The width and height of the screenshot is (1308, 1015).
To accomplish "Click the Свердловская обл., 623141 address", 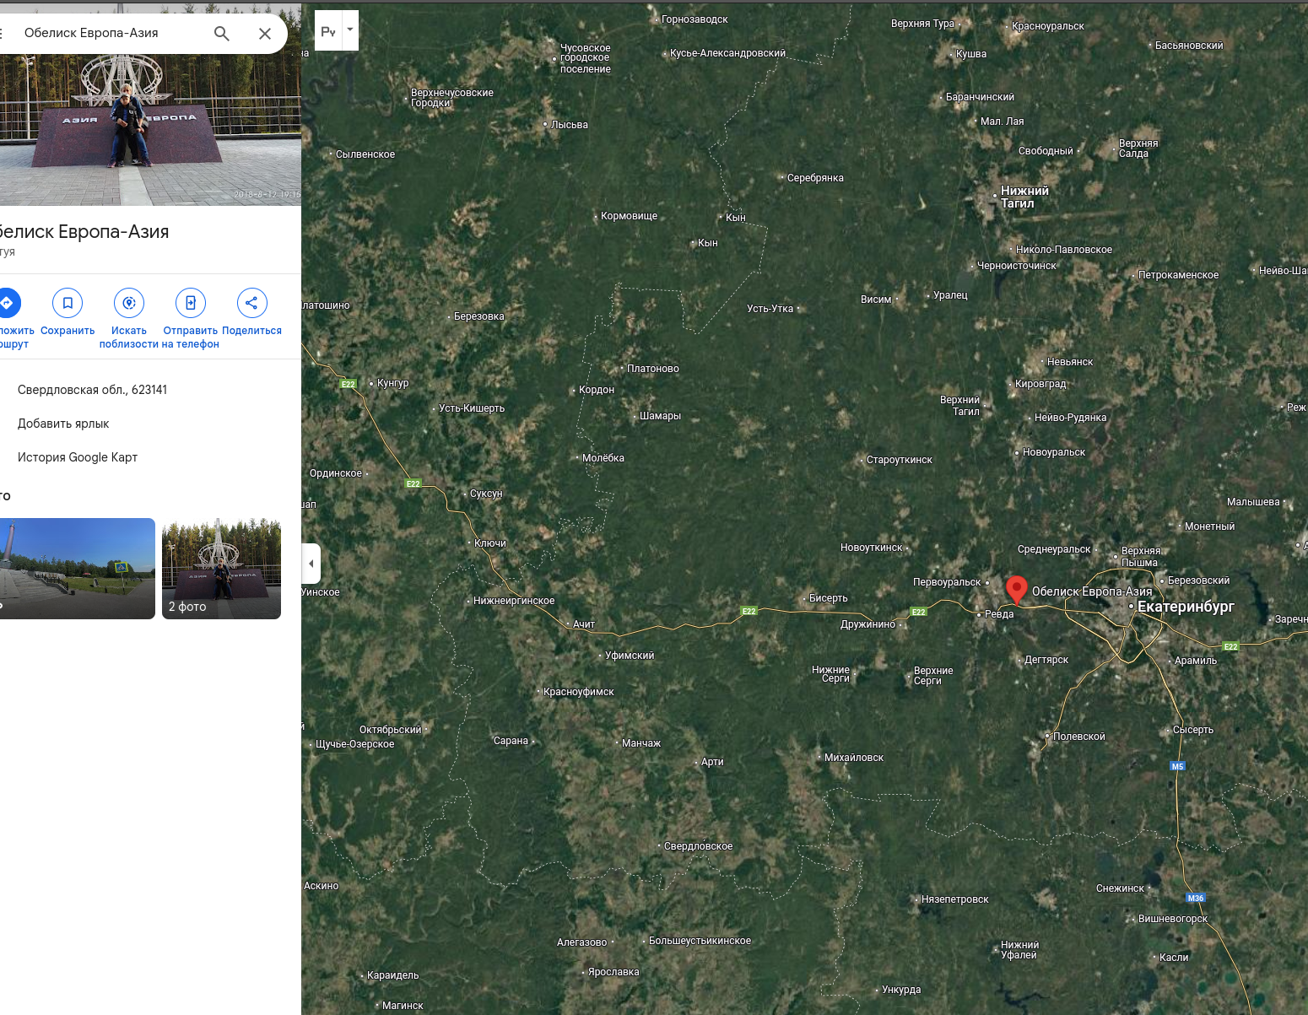I will [x=92, y=390].
